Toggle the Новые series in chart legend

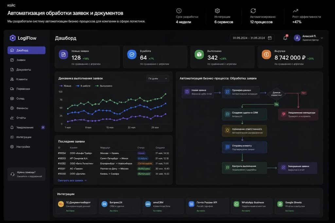point(65,86)
